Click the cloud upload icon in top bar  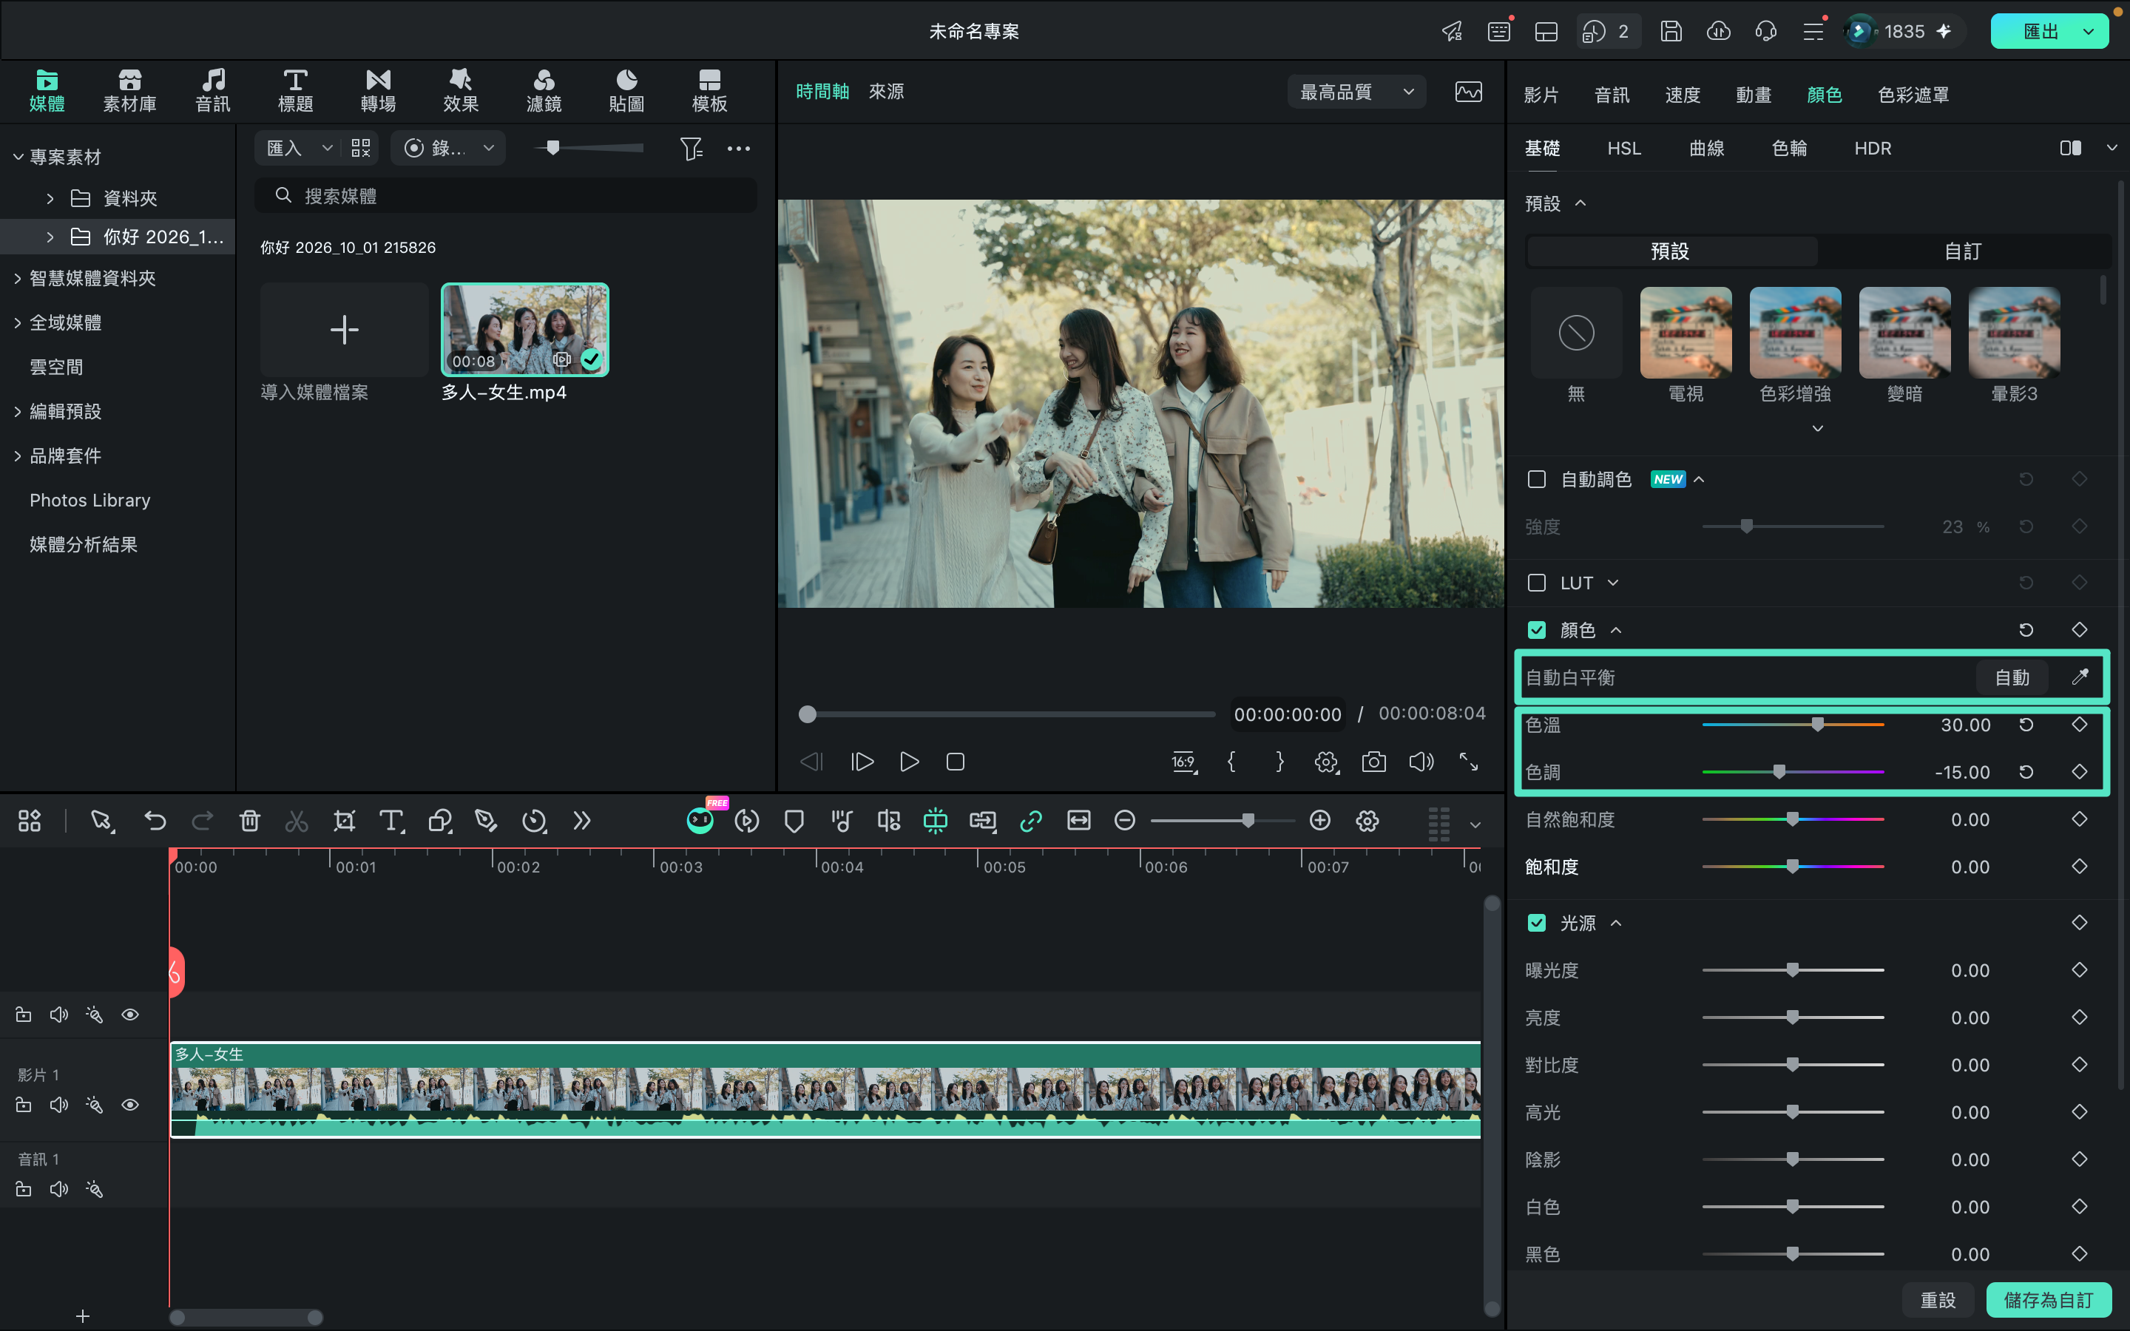tap(1718, 32)
